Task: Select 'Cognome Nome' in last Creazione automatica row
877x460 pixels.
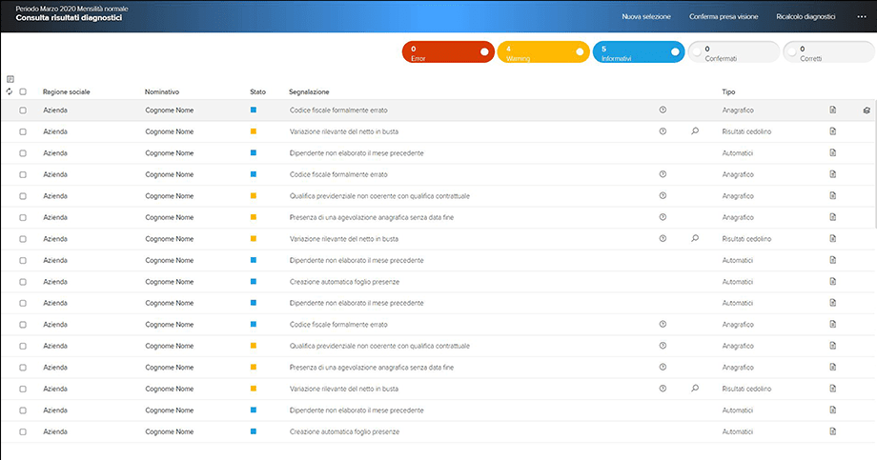Action: coord(169,431)
